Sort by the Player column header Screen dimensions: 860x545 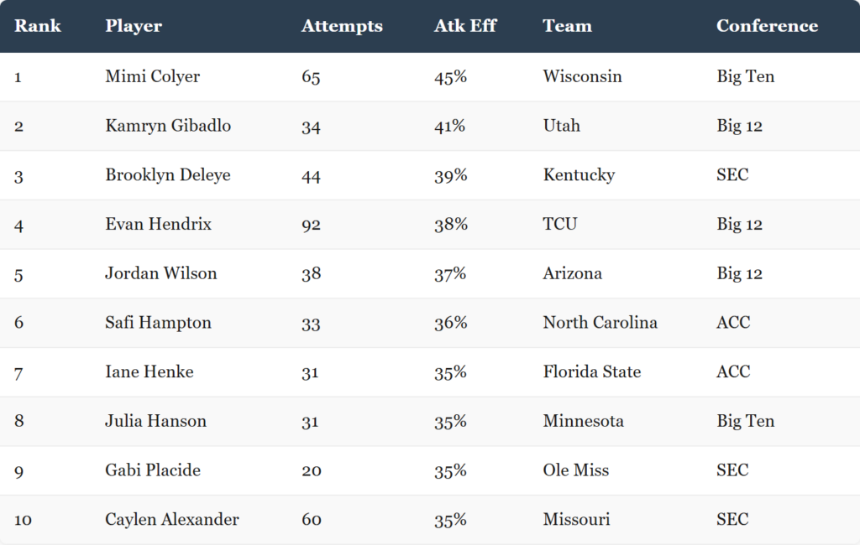tap(134, 26)
